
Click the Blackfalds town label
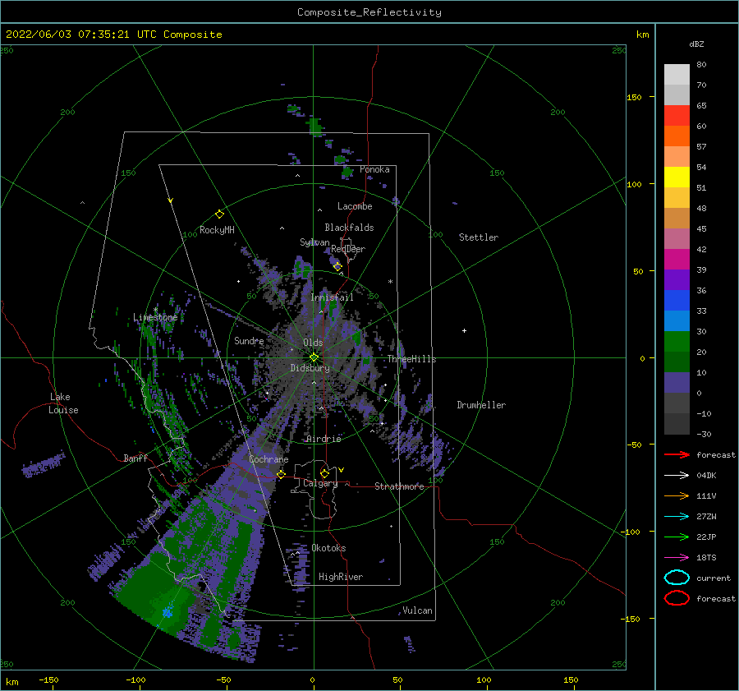(349, 228)
